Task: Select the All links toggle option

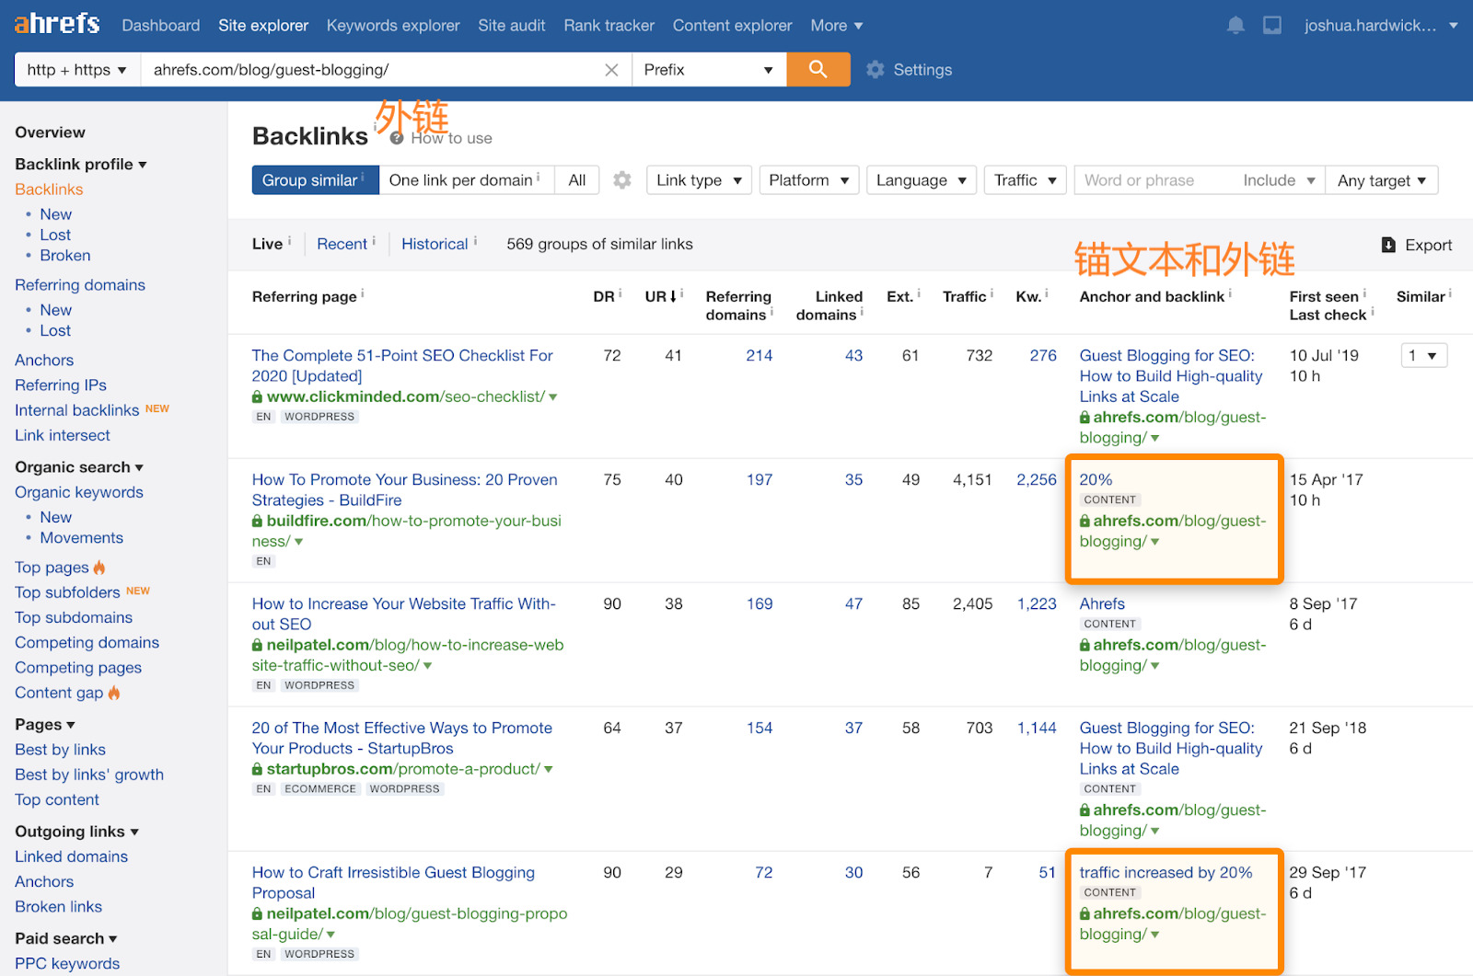Action: tap(577, 180)
